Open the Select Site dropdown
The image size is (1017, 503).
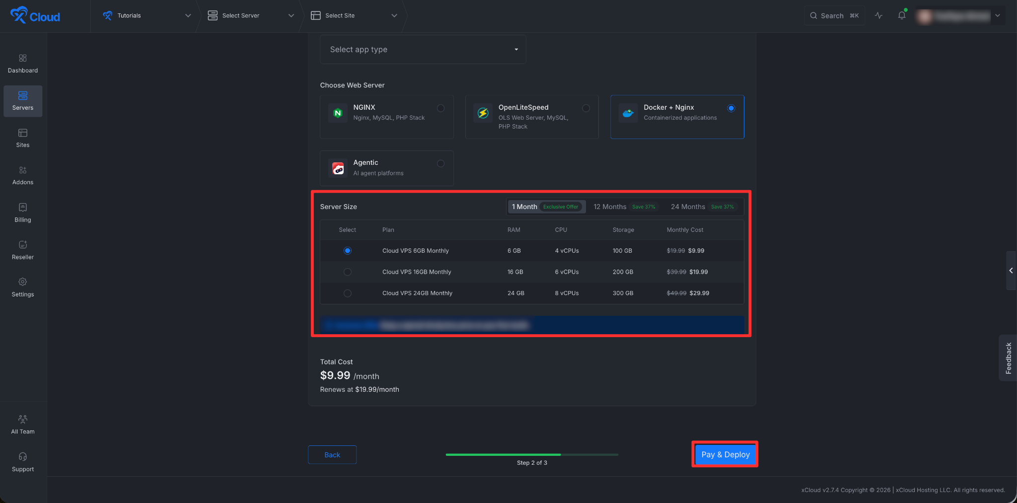click(354, 15)
